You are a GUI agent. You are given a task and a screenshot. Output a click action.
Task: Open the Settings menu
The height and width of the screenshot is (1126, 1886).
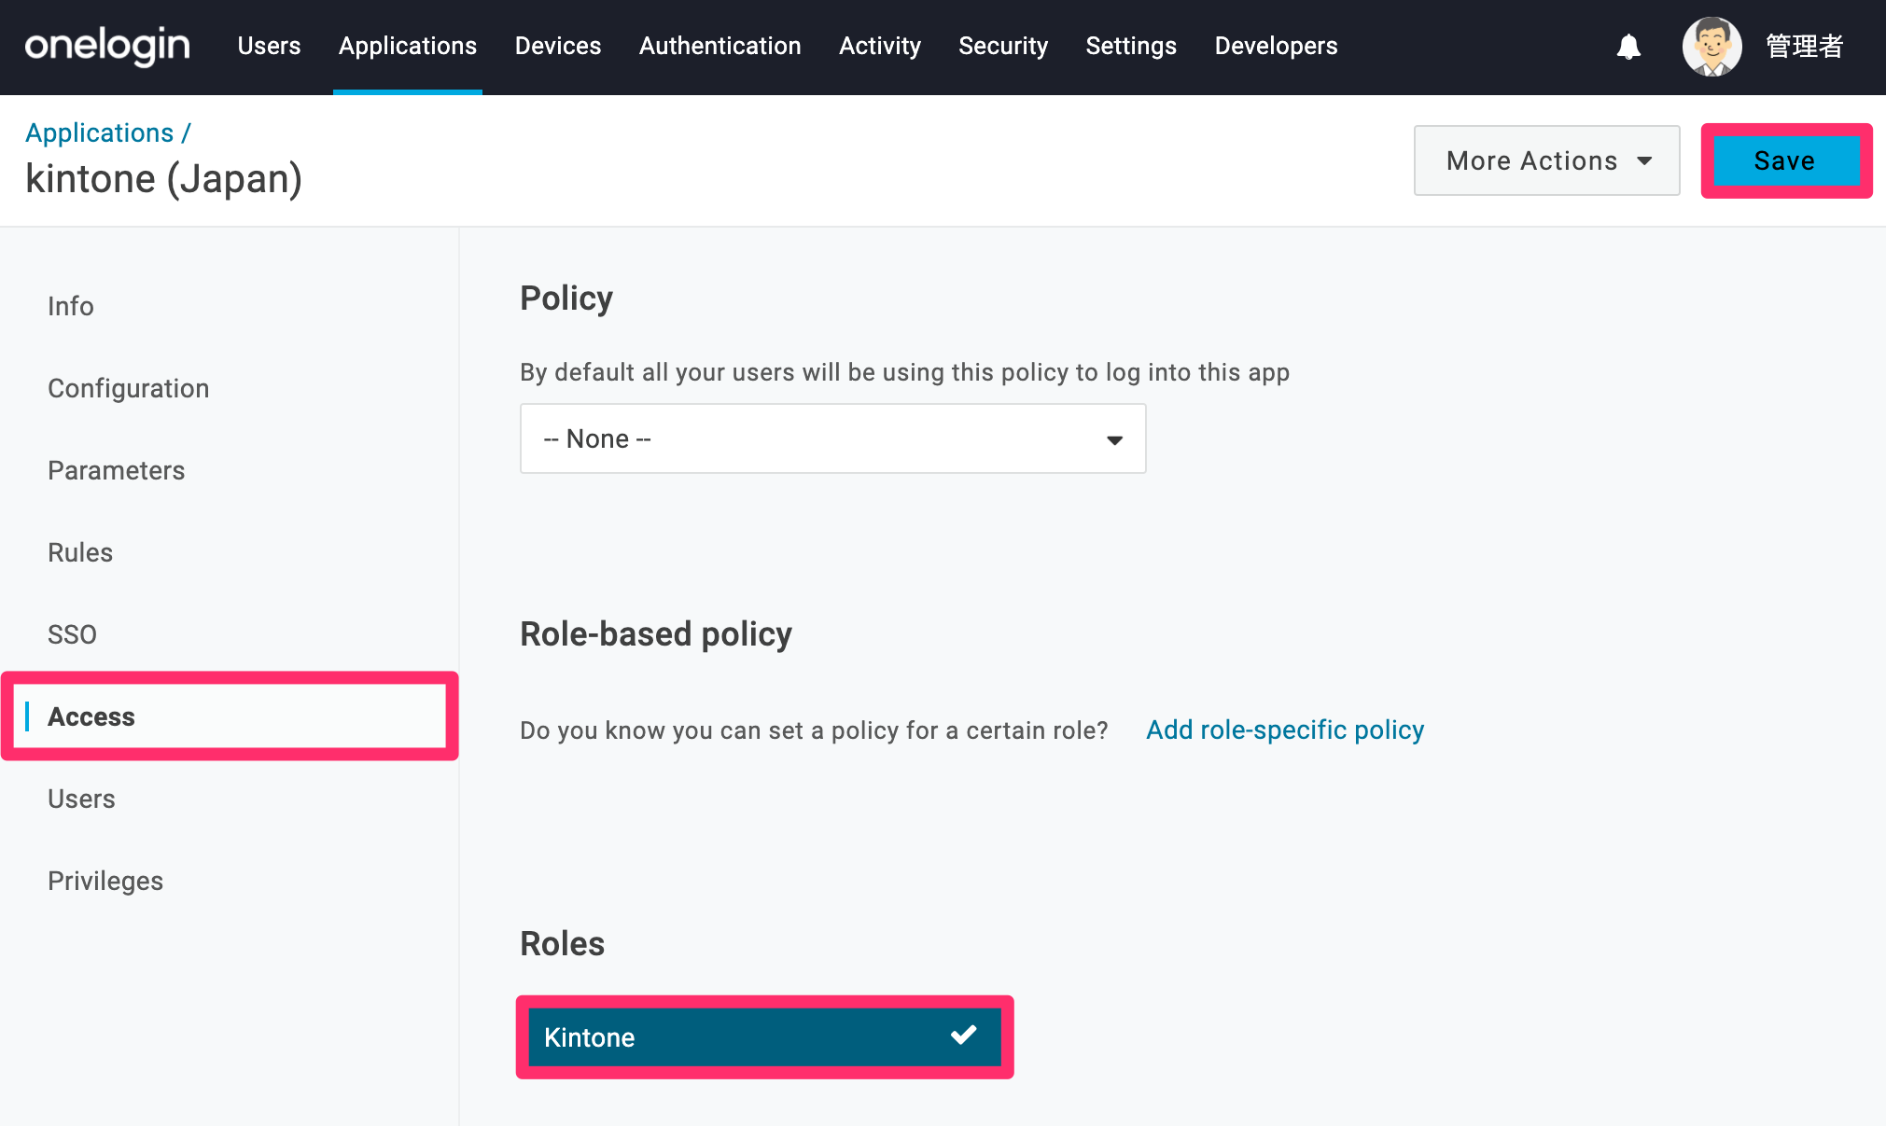coord(1131,46)
